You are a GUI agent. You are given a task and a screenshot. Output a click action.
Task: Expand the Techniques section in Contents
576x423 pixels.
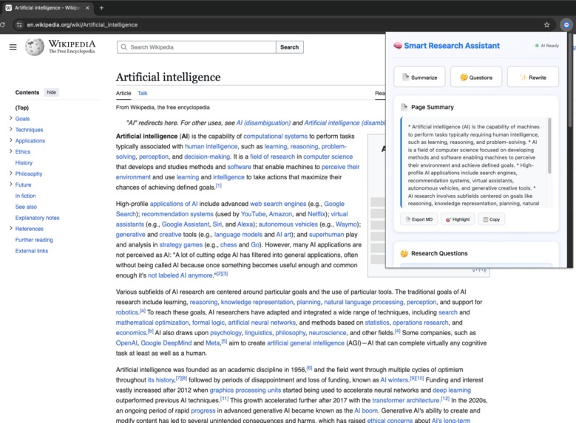point(10,129)
